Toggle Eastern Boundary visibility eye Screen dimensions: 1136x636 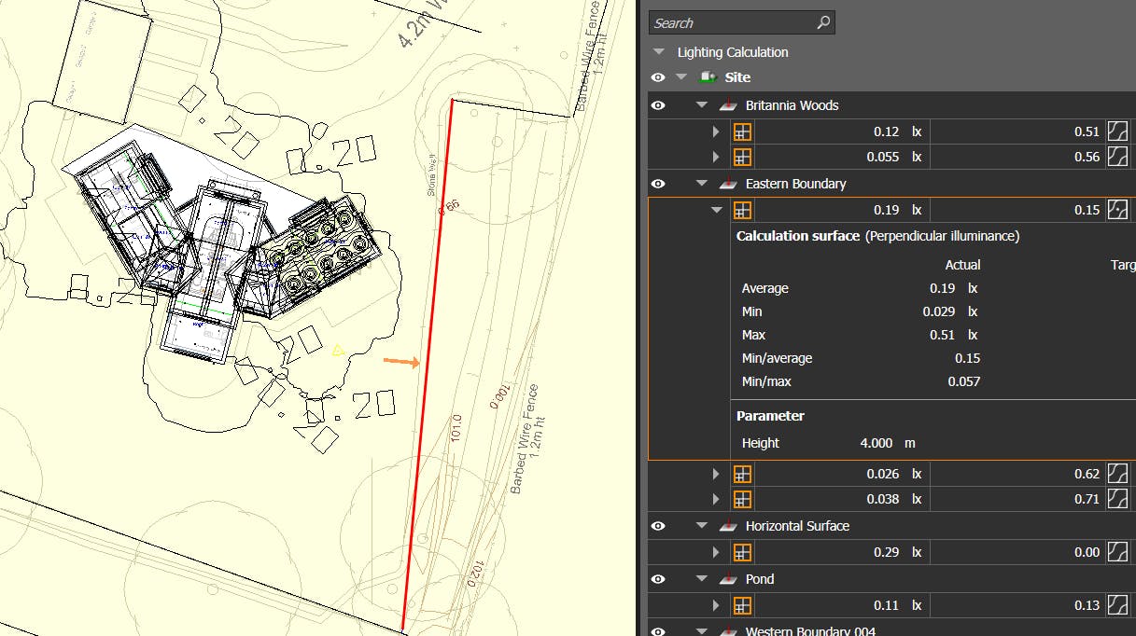point(658,184)
